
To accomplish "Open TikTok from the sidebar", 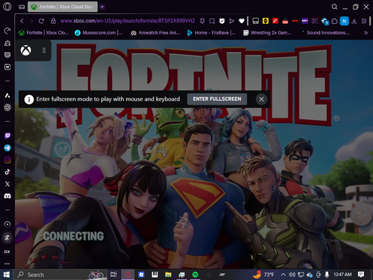I will [7, 172].
